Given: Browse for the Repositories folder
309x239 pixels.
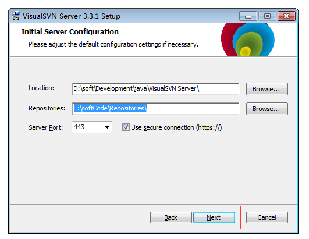Looking at the screenshot, I should tap(267, 109).
